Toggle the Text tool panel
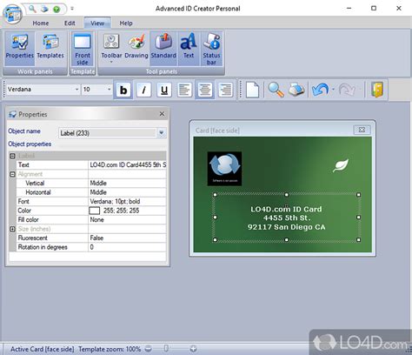 (189, 48)
